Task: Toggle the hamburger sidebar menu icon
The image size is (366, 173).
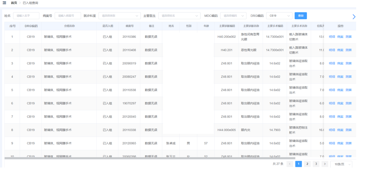Action: coord(5,3)
